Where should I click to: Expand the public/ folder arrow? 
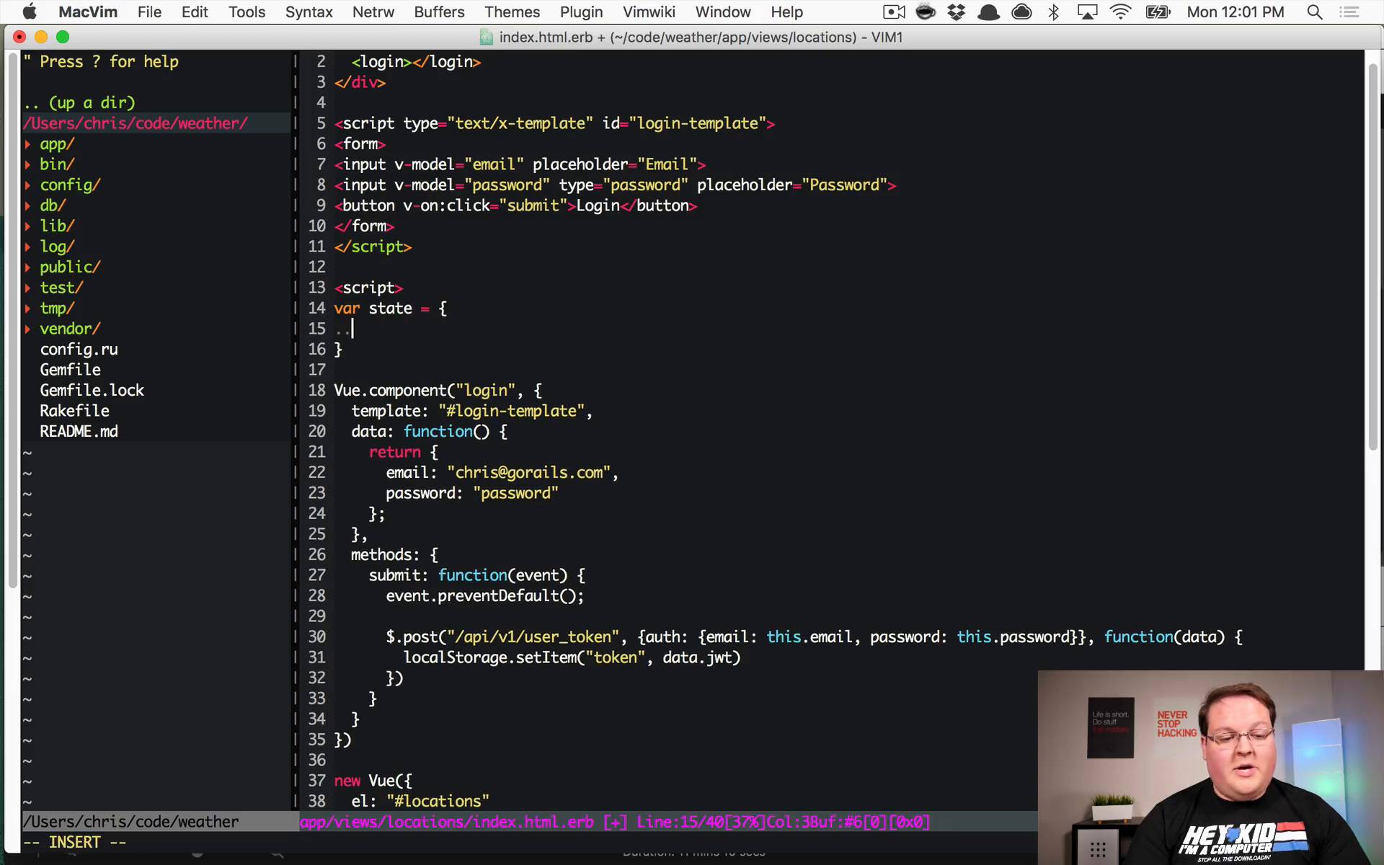[x=27, y=267]
